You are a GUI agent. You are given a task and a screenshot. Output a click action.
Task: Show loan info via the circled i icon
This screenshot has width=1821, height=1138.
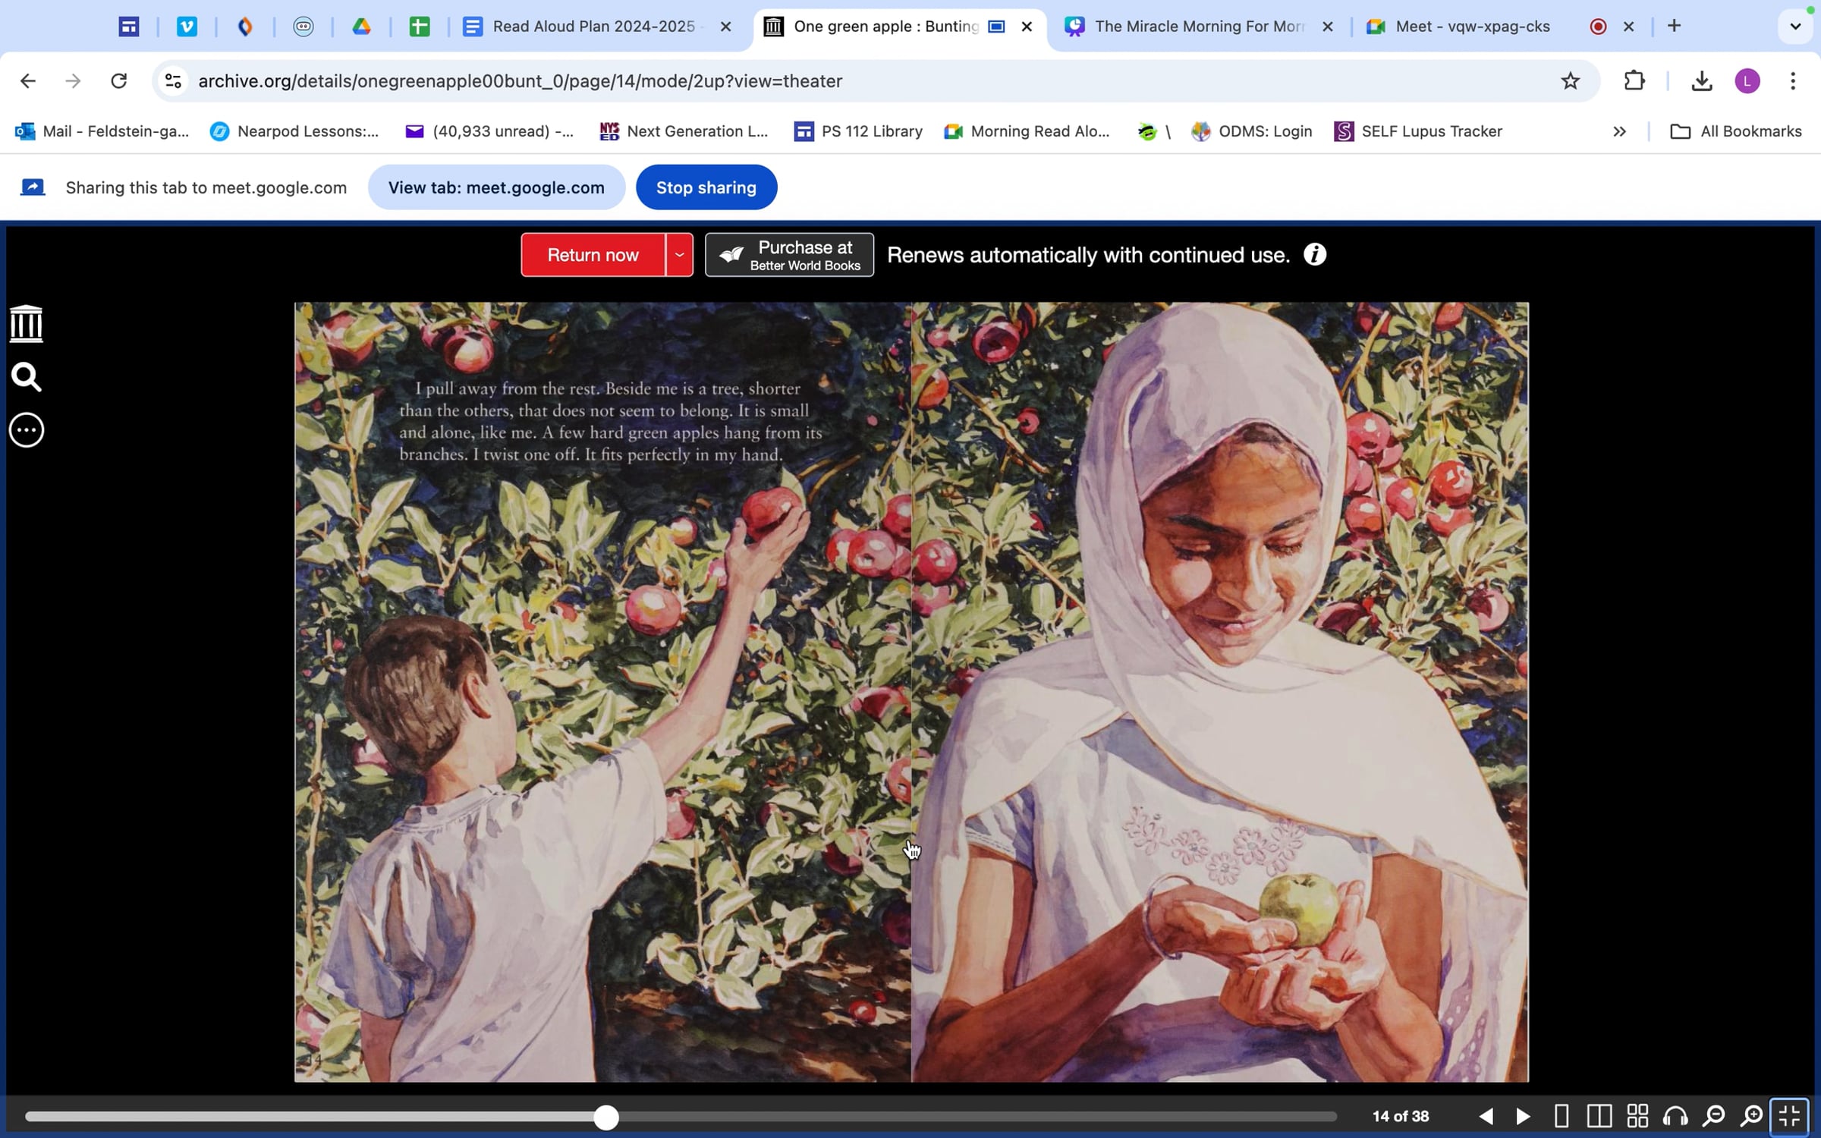pyautogui.click(x=1315, y=255)
